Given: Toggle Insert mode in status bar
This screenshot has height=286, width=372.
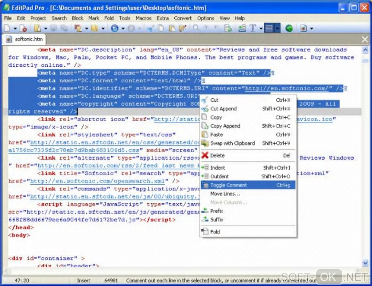Looking at the screenshot, I should (84, 281).
